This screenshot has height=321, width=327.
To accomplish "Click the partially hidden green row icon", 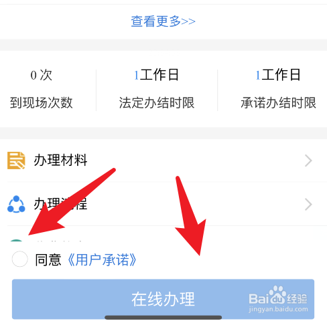I will 16,240.
